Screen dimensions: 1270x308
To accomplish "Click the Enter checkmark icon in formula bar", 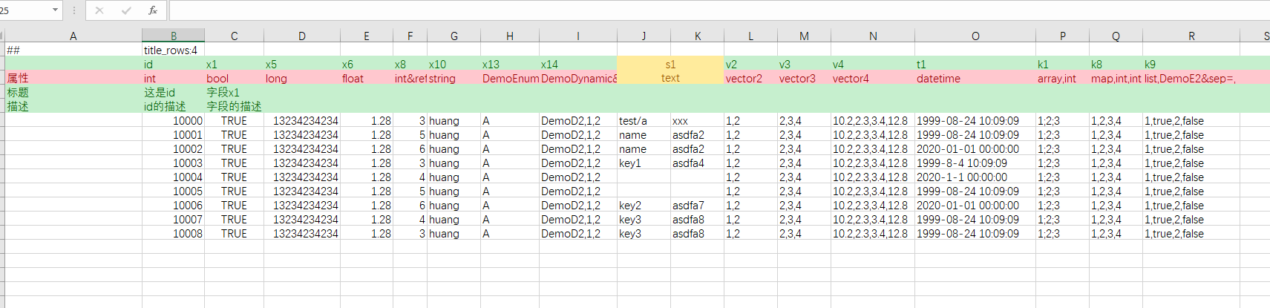I will [x=126, y=10].
